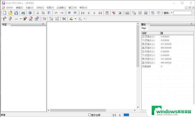Screen dimensions: 195x117
Task: Go to first page from the main toolbar
Action: (x=83, y=13)
